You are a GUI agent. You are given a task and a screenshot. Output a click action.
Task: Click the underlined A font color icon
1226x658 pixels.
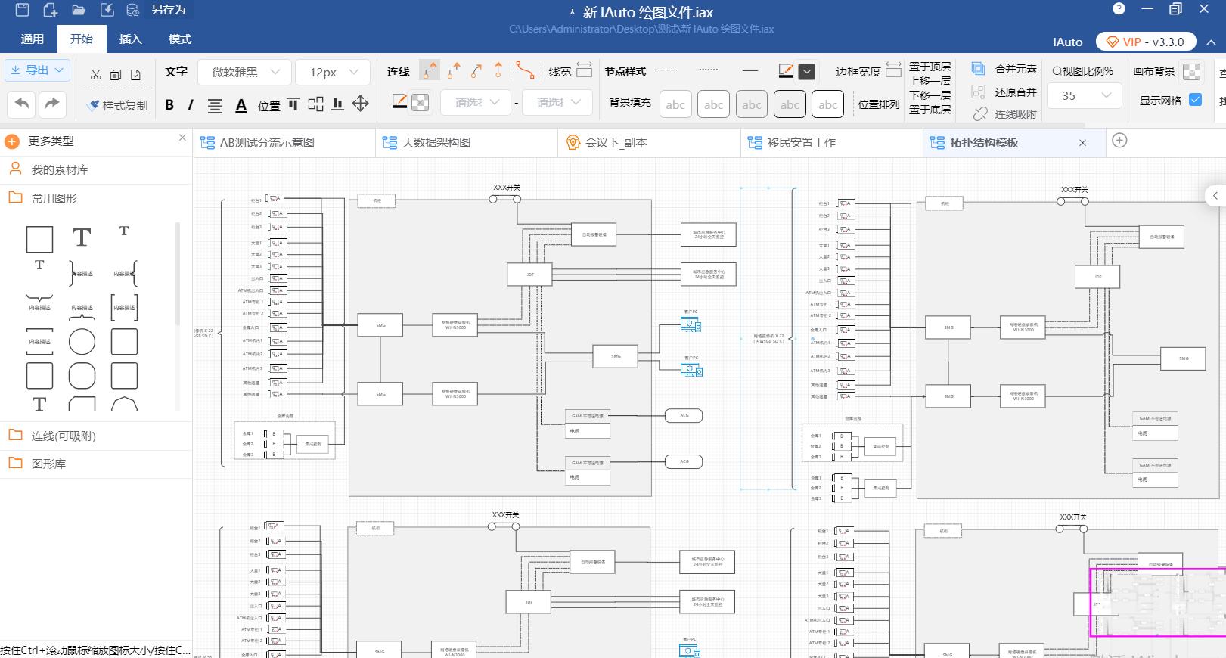[x=241, y=105]
